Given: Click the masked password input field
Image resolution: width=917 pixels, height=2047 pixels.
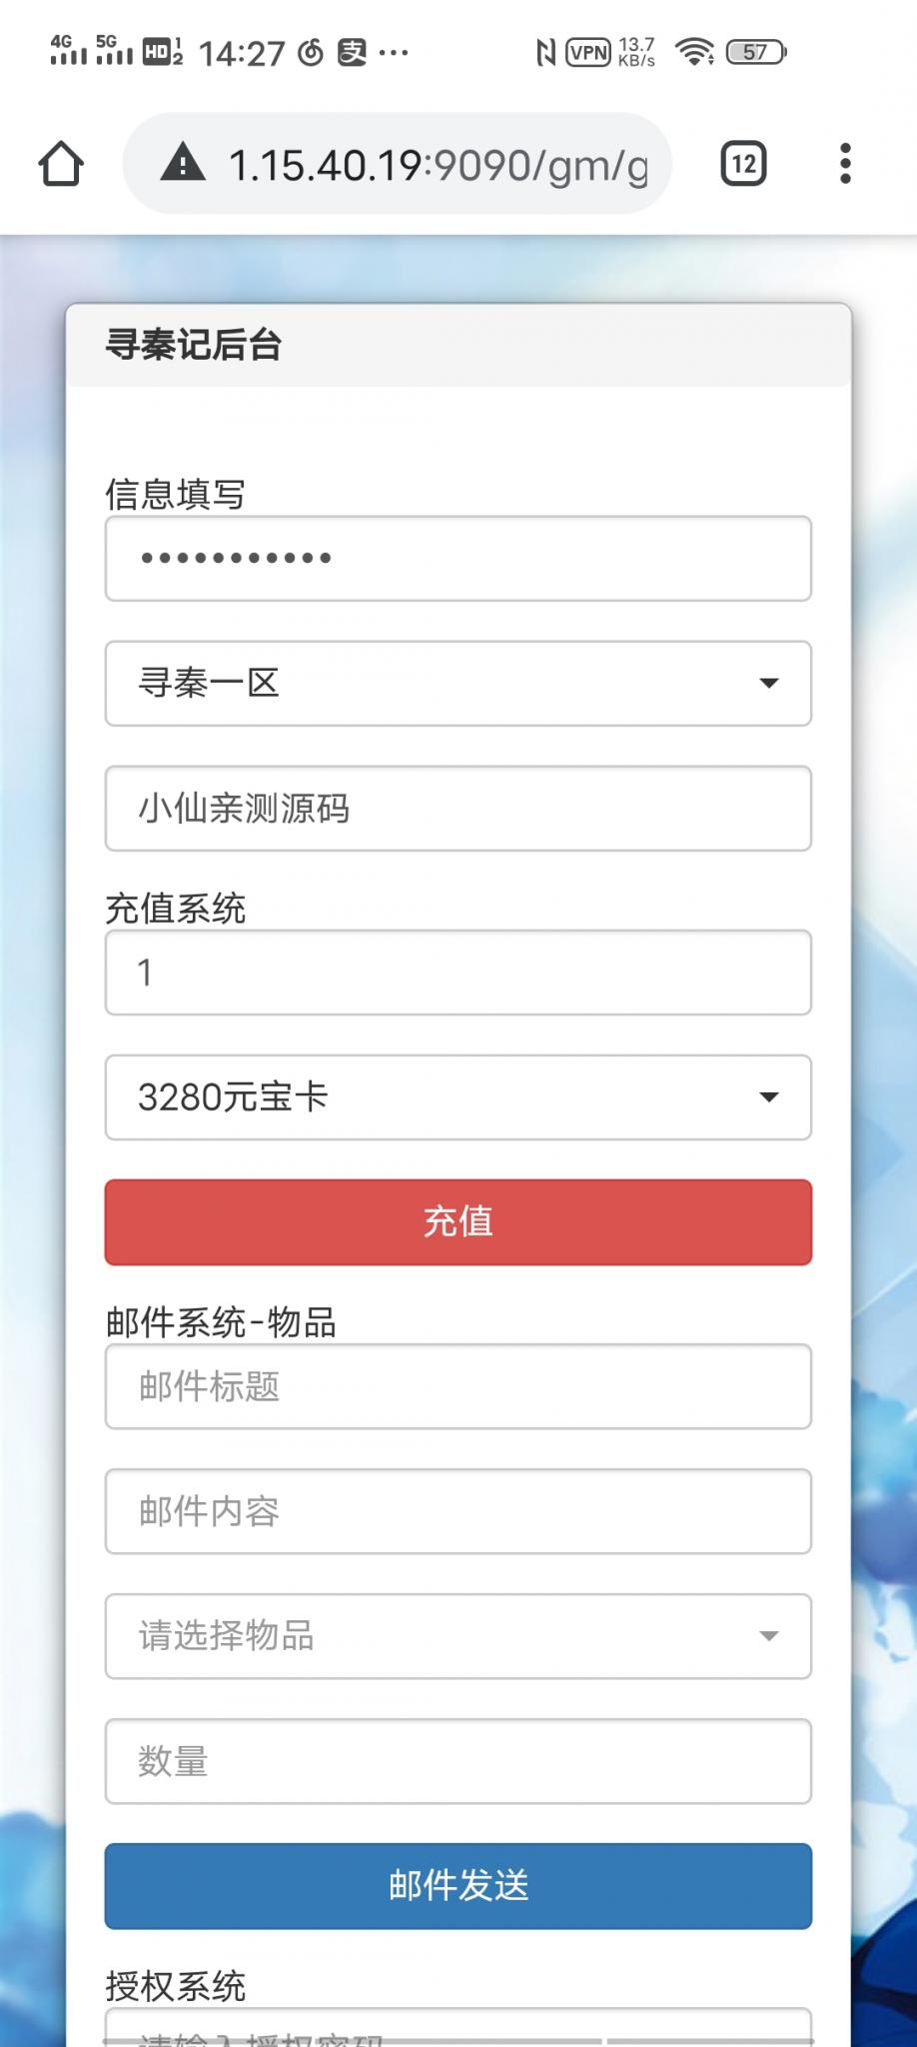Looking at the screenshot, I should [x=458, y=558].
